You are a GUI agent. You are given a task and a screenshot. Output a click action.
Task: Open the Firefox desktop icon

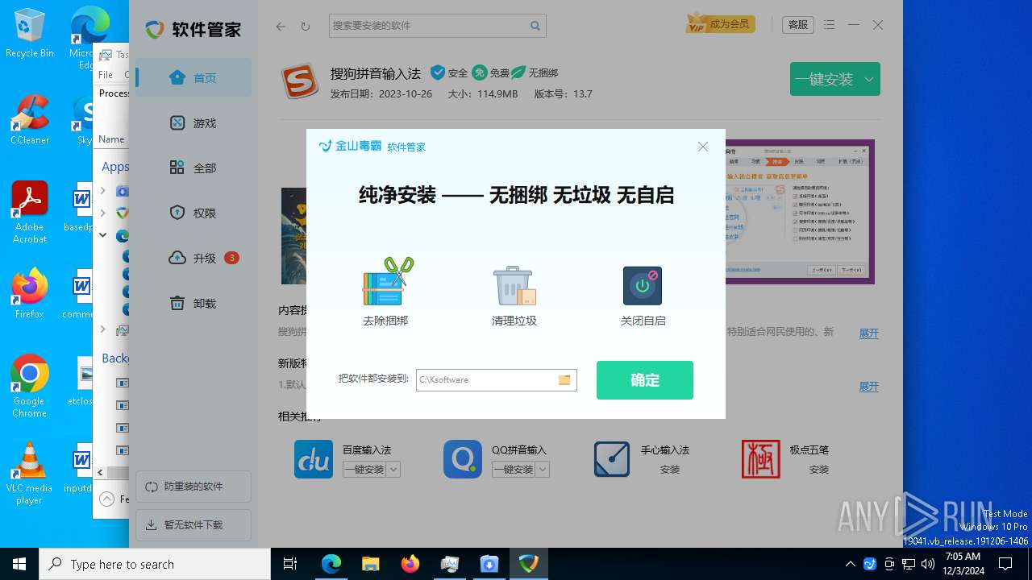tap(30, 293)
